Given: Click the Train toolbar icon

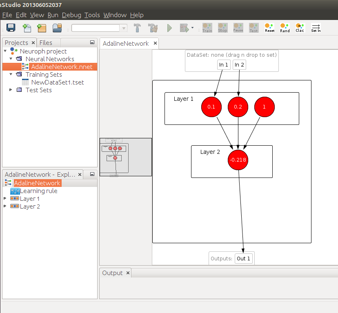Looking at the screenshot, I should (207, 28).
